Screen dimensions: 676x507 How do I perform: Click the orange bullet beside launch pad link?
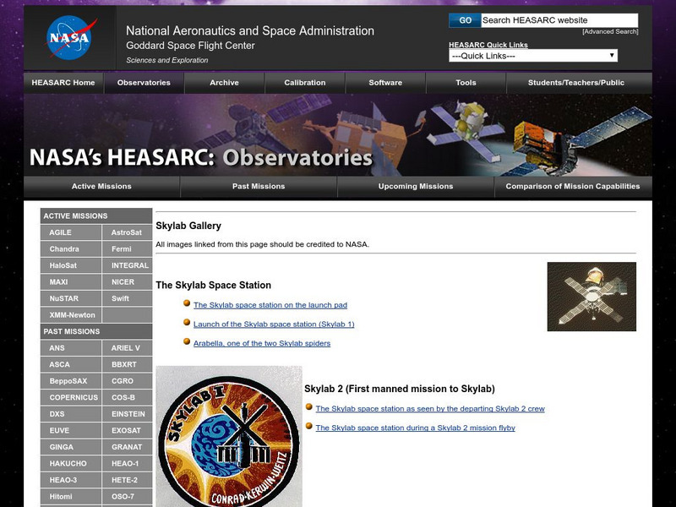187,303
